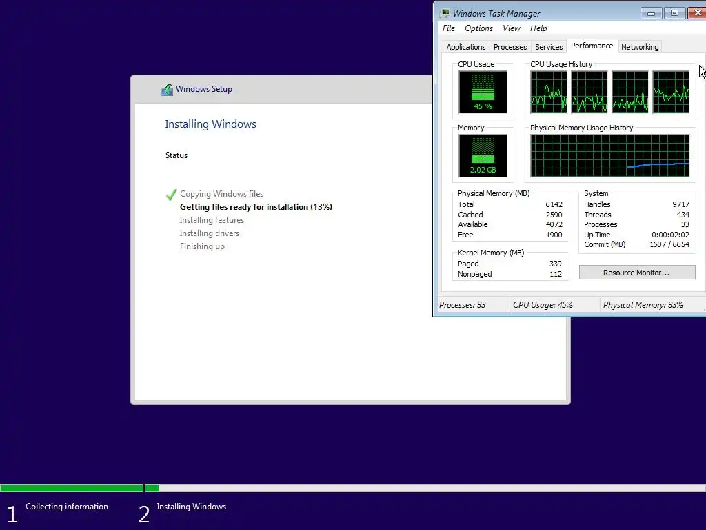Click the 'Status' label in Windows Setup
706x530 pixels.
pos(176,155)
